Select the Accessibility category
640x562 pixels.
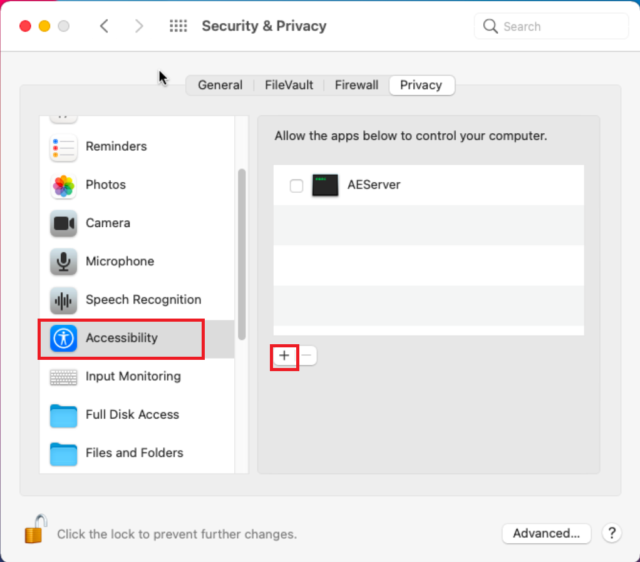pyautogui.click(x=137, y=338)
